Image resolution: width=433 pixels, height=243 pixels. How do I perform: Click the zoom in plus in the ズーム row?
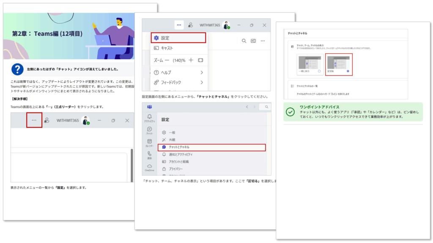191,60
